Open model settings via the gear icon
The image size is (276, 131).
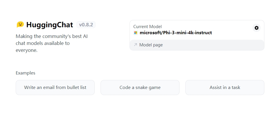coord(256,28)
